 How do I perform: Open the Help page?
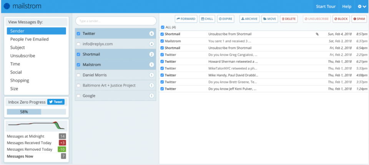pyautogui.click(x=347, y=7)
